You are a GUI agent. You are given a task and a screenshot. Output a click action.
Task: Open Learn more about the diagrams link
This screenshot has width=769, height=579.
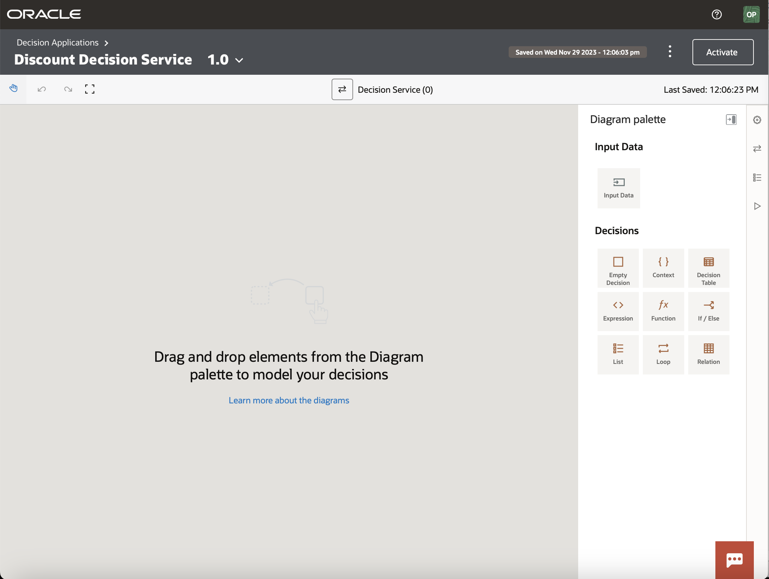[289, 400]
